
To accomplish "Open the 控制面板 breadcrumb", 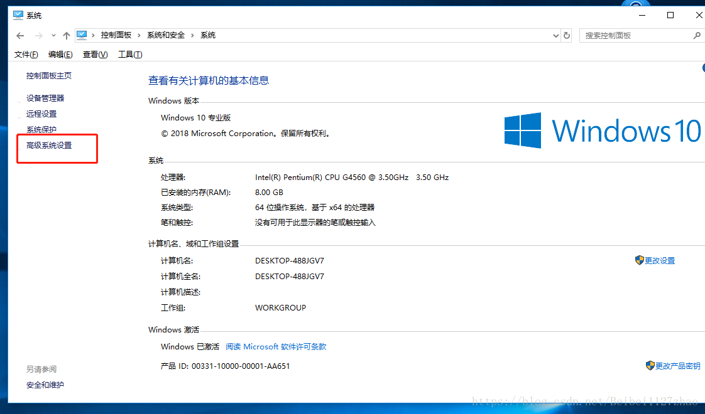I will click(x=116, y=35).
